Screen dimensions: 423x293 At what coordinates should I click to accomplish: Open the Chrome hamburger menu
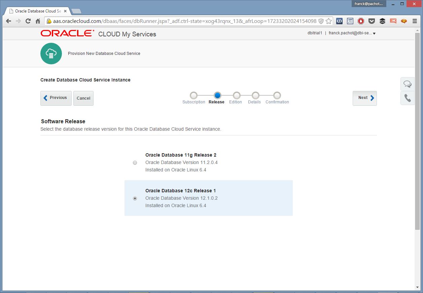(415, 21)
